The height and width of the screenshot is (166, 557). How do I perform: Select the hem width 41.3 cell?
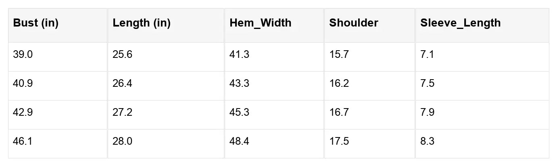[x=239, y=55]
